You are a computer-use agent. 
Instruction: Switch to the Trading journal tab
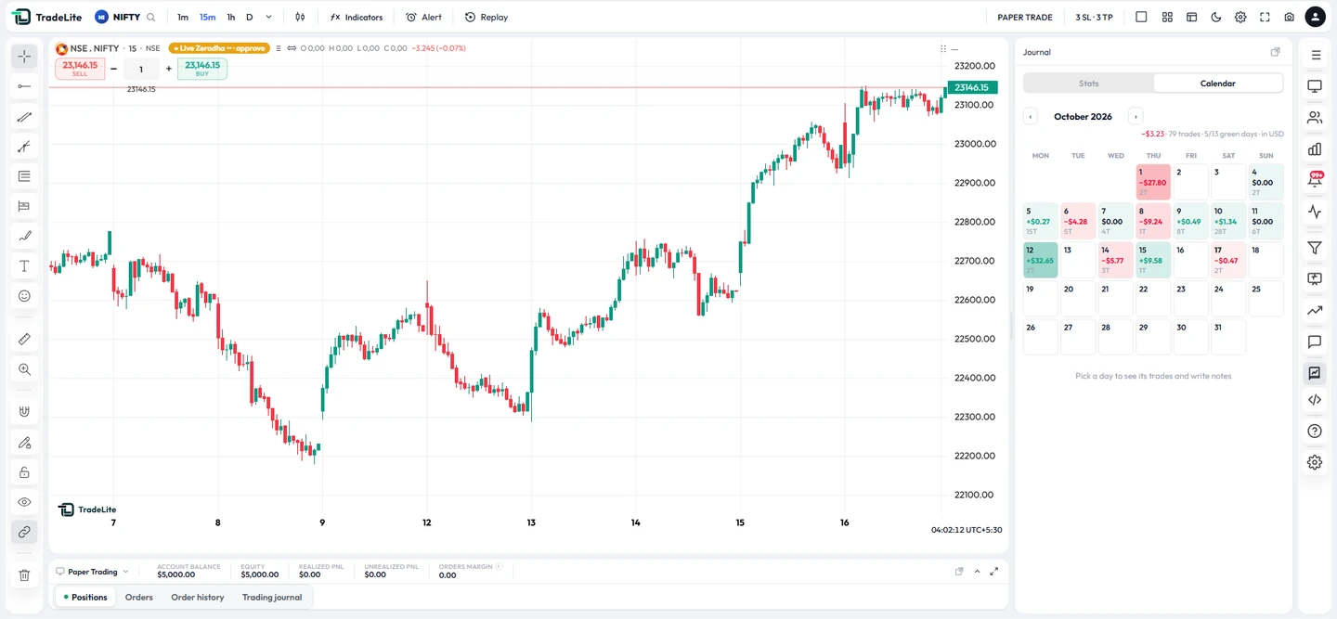[272, 598]
